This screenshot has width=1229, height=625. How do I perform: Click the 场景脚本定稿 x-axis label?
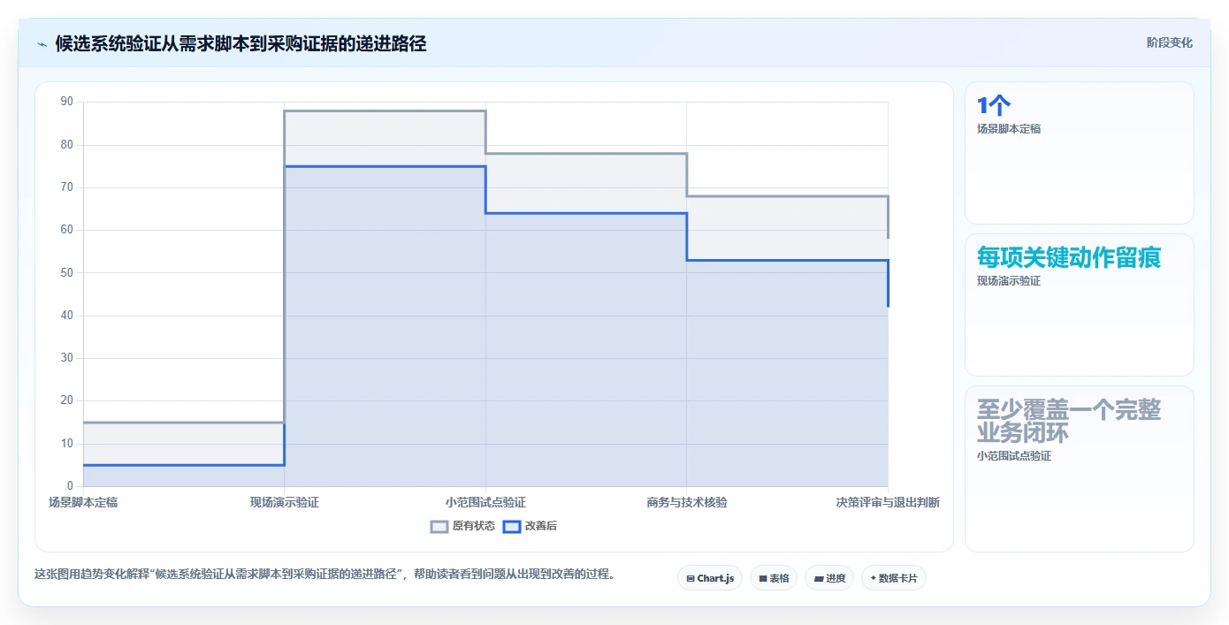83,502
